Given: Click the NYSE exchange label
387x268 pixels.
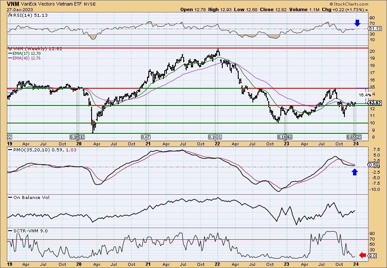Looking at the screenshot, I should tap(89, 4).
